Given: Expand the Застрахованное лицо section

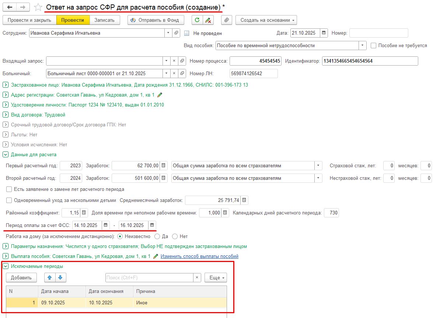Looking at the screenshot, I should click(6, 85).
